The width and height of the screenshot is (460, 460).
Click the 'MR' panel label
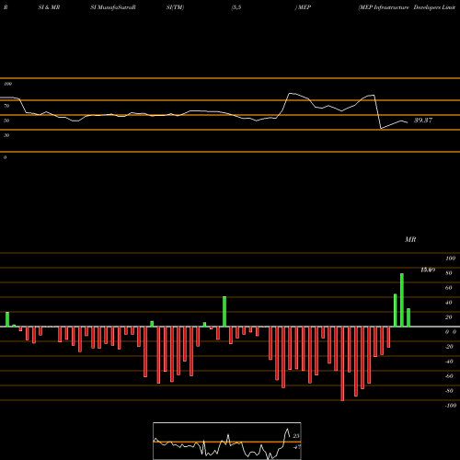410,239
